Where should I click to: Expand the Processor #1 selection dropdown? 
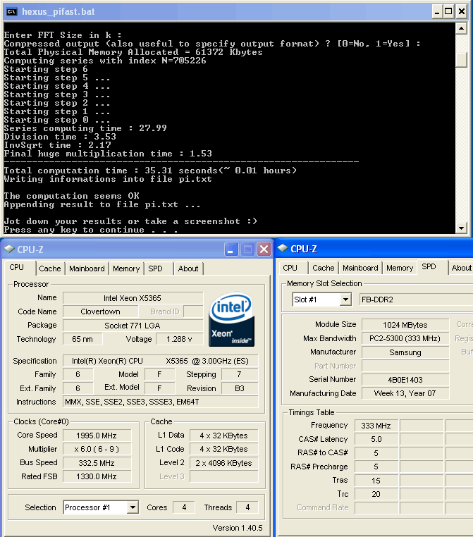point(133,507)
